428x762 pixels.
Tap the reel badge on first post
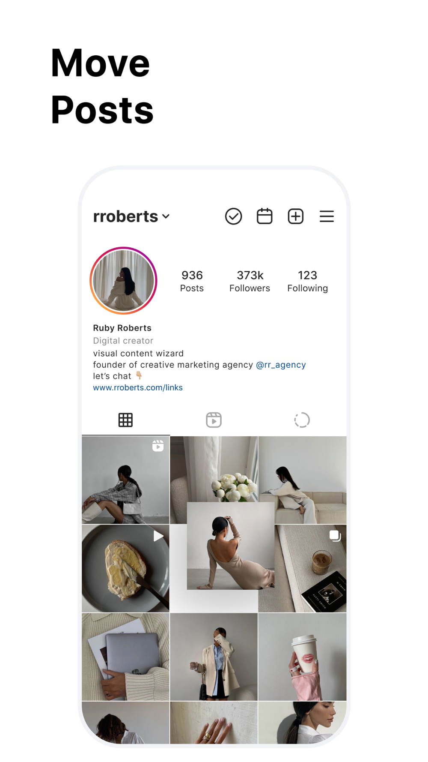pos(158,446)
